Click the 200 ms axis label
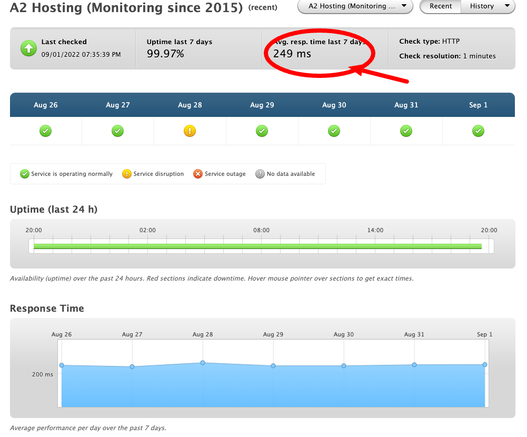Screen dimensions: 527x437 (42, 374)
